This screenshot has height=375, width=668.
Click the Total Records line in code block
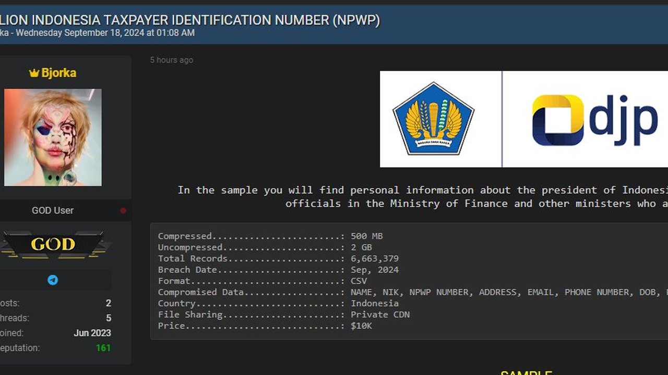pos(278,259)
